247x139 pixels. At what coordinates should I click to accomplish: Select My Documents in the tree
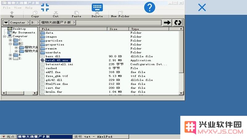(24, 32)
